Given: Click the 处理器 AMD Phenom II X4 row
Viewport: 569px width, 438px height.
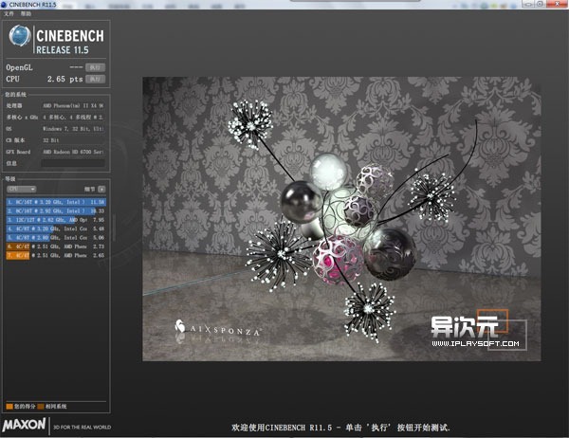Looking at the screenshot, I should [56, 105].
